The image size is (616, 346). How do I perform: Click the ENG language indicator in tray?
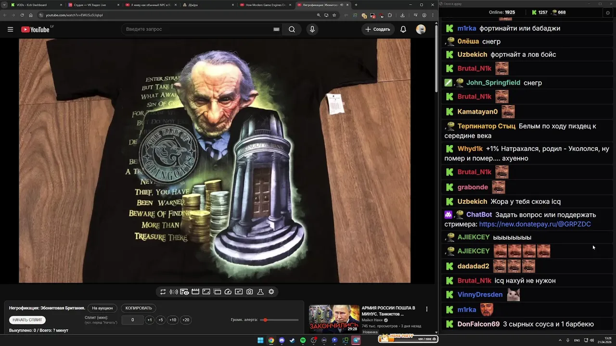coord(577,340)
